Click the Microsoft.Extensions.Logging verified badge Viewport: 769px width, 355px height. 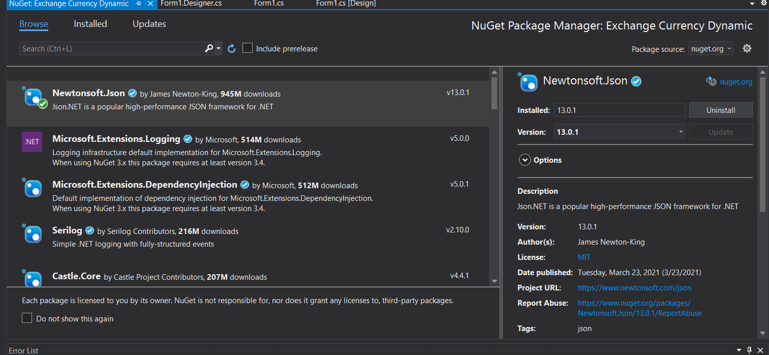[188, 139]
